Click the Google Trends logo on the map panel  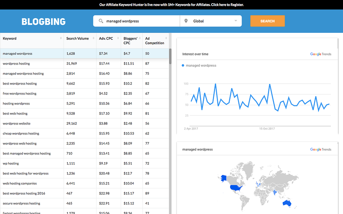click(x=320, y=149)
